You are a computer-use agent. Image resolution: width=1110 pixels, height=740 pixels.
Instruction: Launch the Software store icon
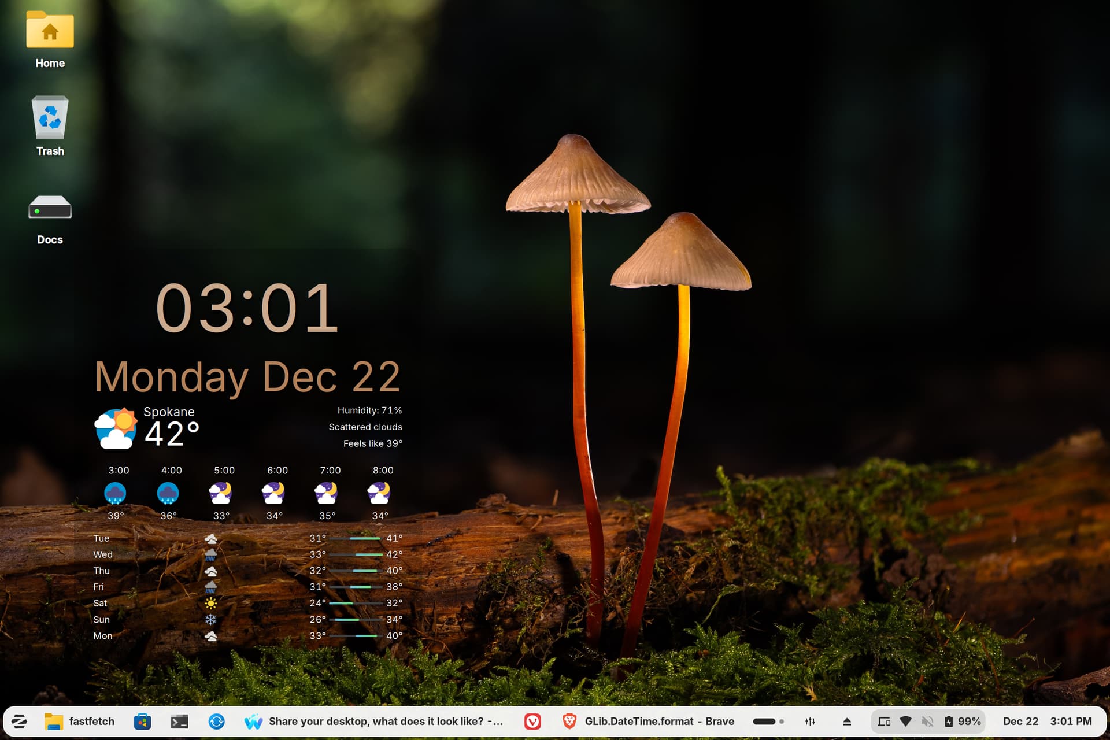tap(142, 721)
